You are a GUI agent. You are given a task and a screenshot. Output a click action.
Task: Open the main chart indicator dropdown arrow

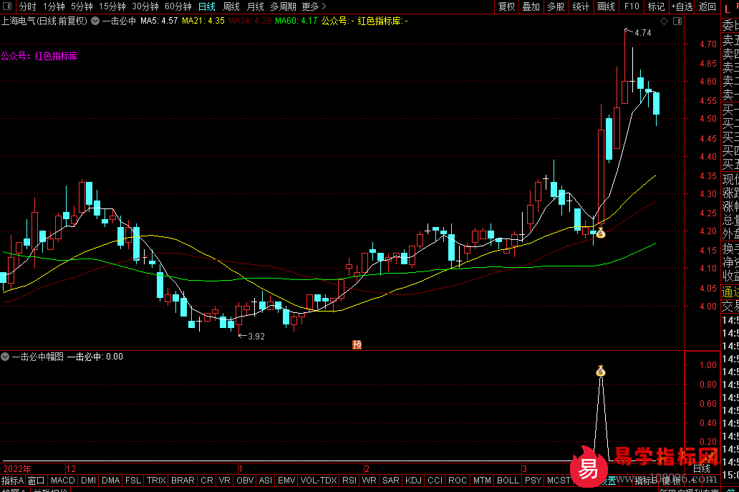(x=95, y=21)
